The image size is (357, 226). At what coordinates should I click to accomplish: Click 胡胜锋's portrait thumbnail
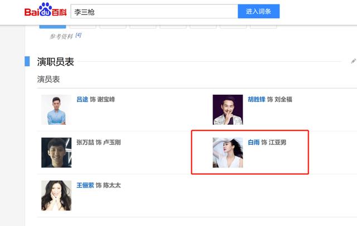point(228,110)
